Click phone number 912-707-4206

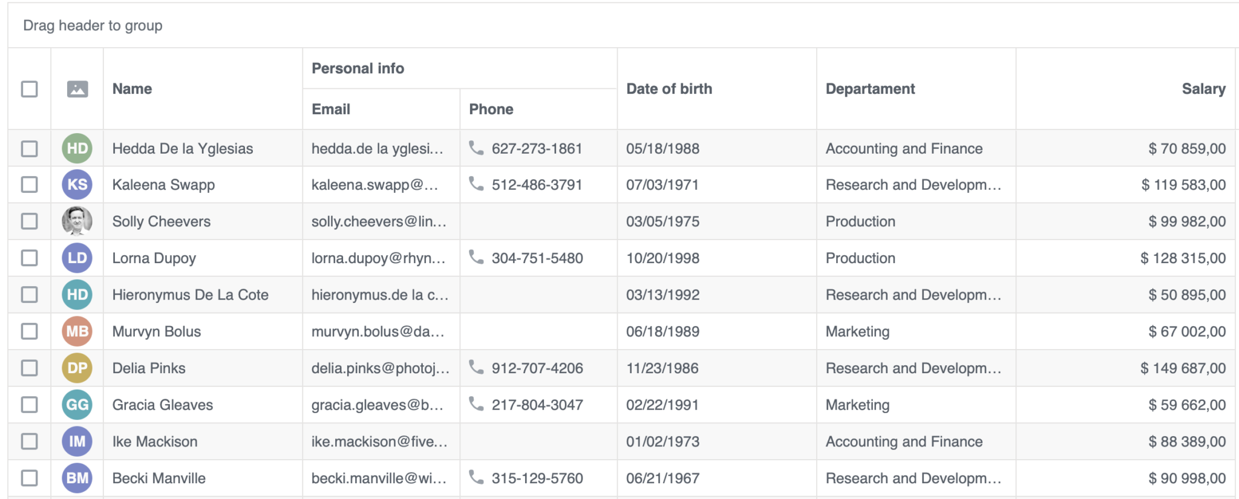(537, 368)
